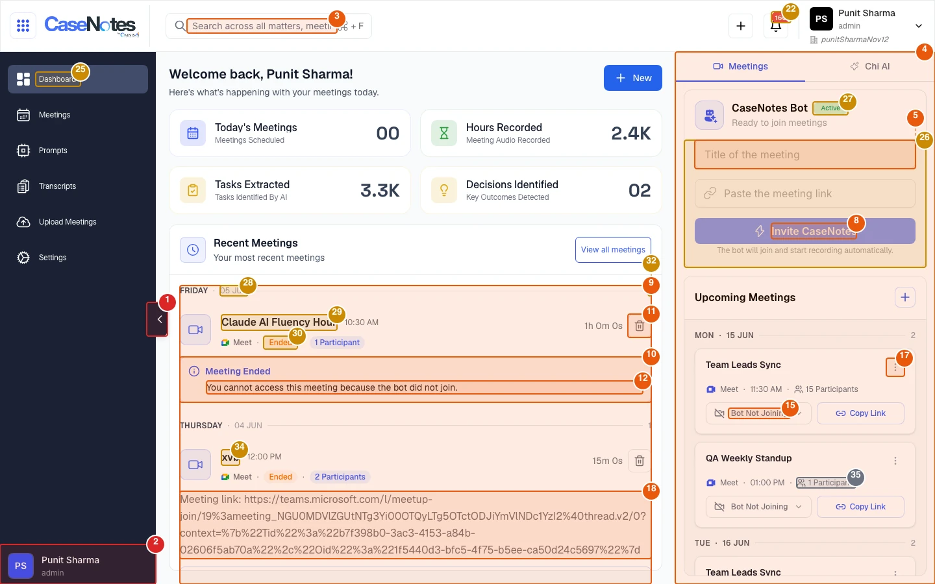Delete the Claude AI Fluency Hour meeting
The height and width of the screenshot is (584, 935).
click(x=640, y=326)
